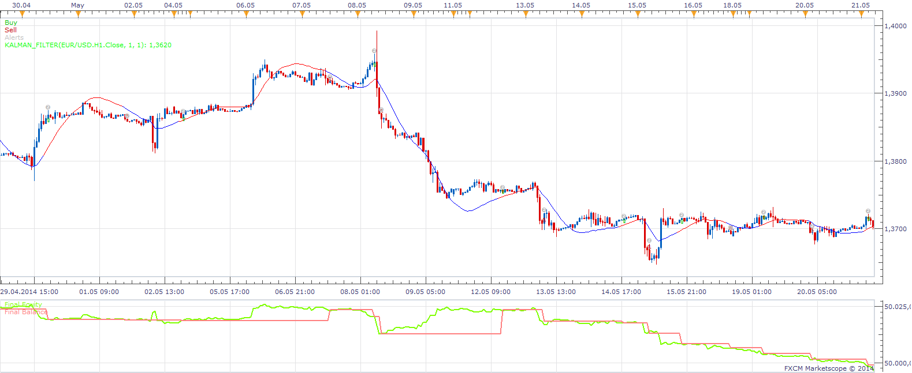Image resolution: width=912 pixels, height=373 pixels.
Task: Click the 02.05 13:00 time label
Action: (x=165, y=292)
